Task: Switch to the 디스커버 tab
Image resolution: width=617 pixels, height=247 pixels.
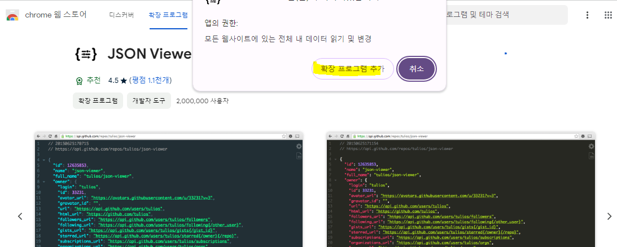Action: (121, 15)
